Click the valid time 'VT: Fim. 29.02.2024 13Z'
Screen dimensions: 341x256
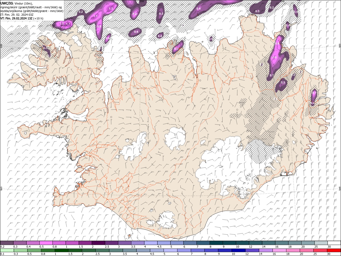(17, 18)
